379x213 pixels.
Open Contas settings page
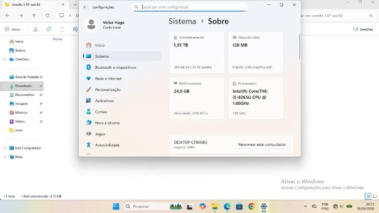[x=122, y=112]
